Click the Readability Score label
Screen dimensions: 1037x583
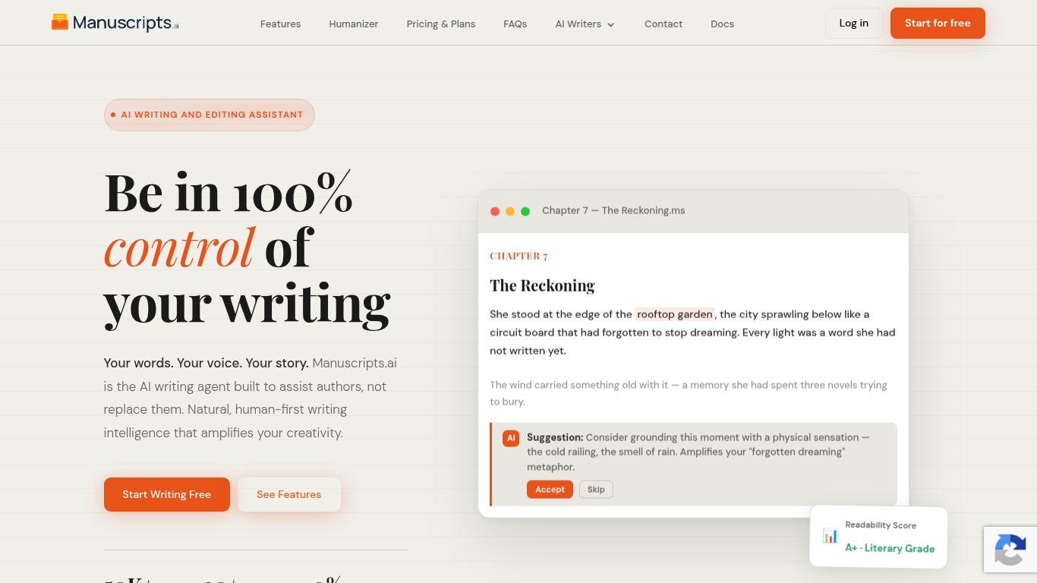(x=881, y=525)
